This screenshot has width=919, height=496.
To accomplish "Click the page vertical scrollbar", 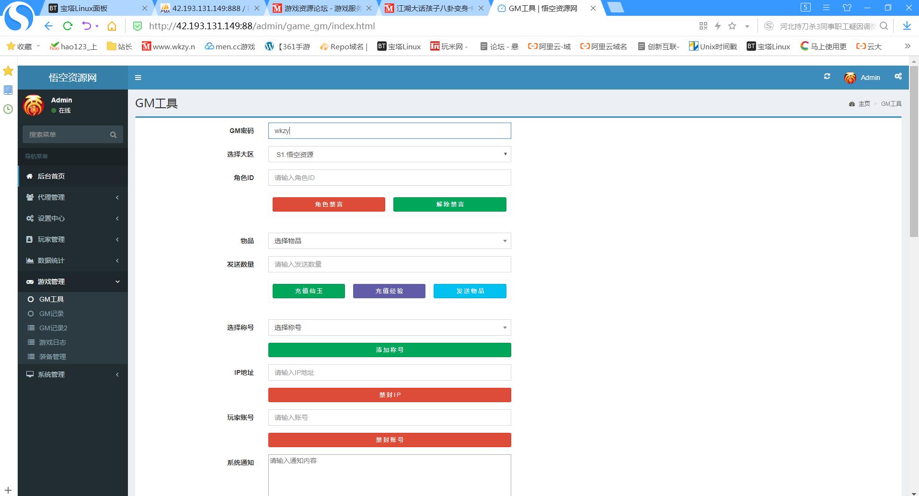I will 913,153.
